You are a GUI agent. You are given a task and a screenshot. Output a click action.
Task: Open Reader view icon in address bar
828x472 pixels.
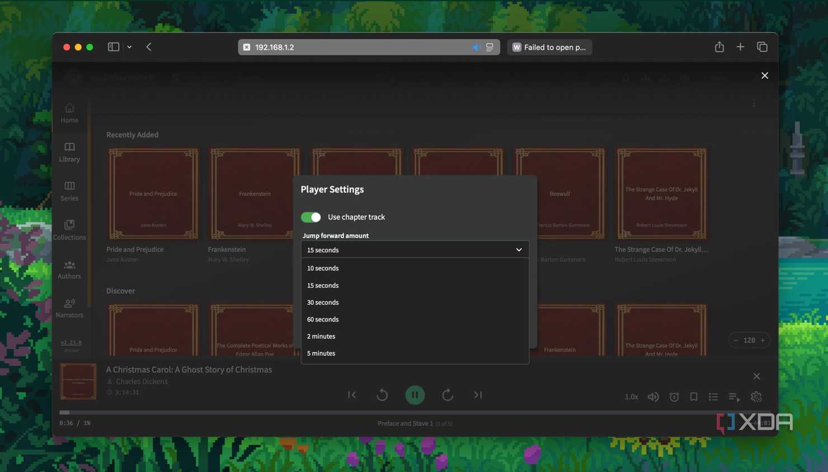490,48
